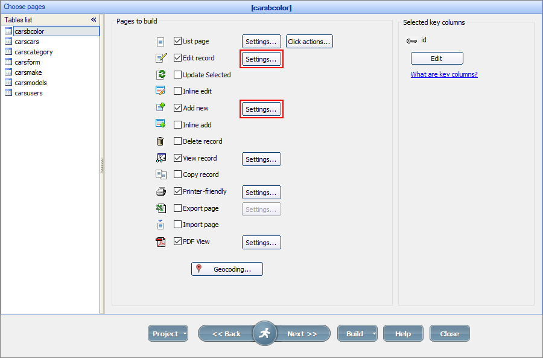Collapse the Tables list panel
The image size is (543, 358).
point(94,20)
